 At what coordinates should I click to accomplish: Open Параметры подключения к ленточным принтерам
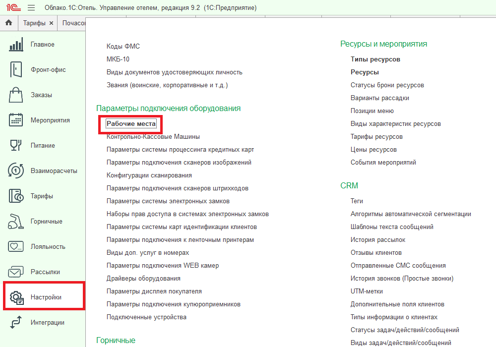(181, 240)
